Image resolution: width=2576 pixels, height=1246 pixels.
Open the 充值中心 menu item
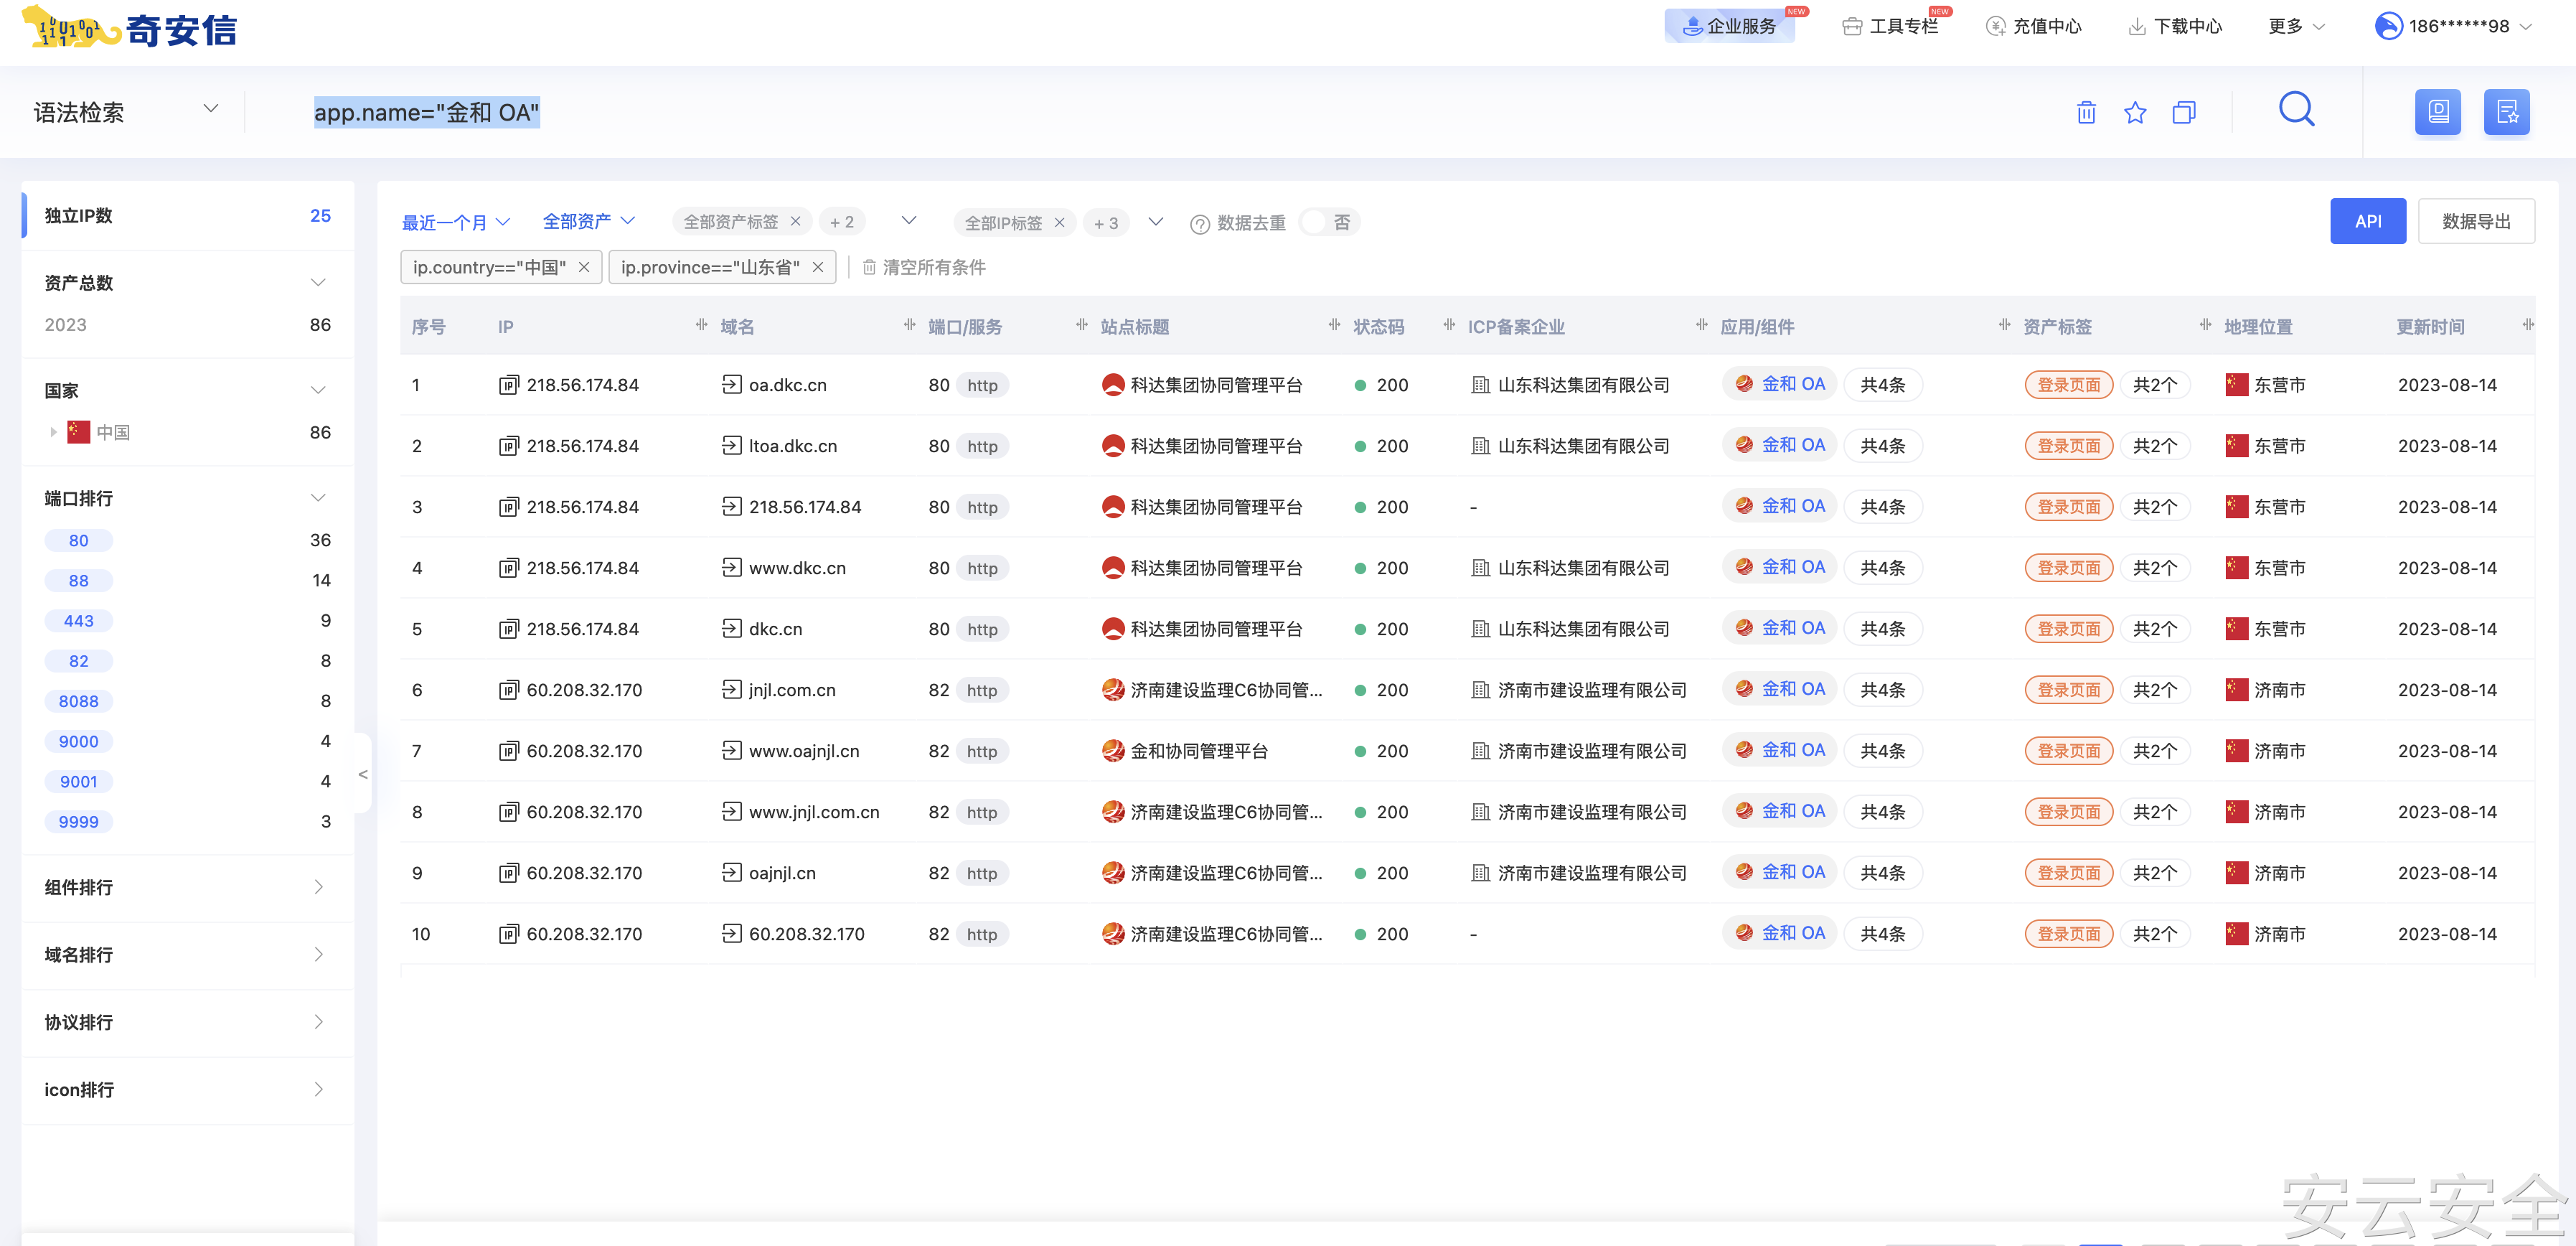click(2033, 26)
